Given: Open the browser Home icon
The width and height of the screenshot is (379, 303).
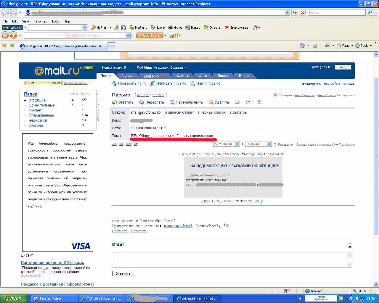Looking at the screenshot, I should tap(302, 46).
